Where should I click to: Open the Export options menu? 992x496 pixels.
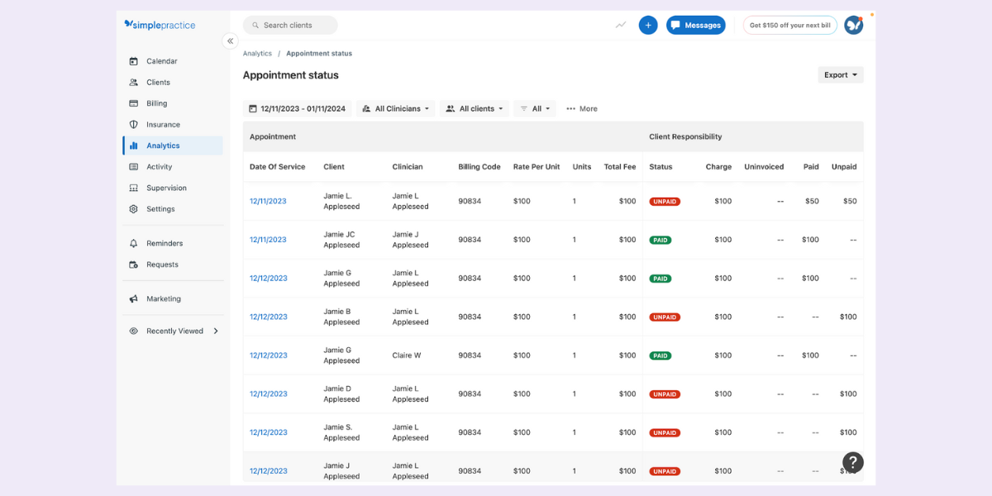point(840,74)
